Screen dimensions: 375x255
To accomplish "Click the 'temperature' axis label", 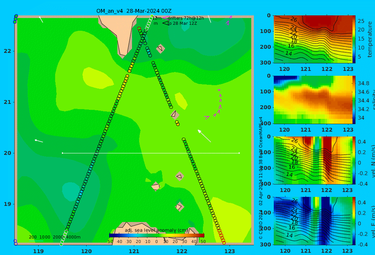I will [x=370, y=39].
